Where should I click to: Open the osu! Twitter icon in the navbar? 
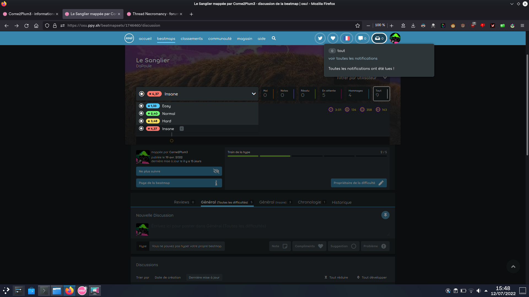click(x=320, y=38)
